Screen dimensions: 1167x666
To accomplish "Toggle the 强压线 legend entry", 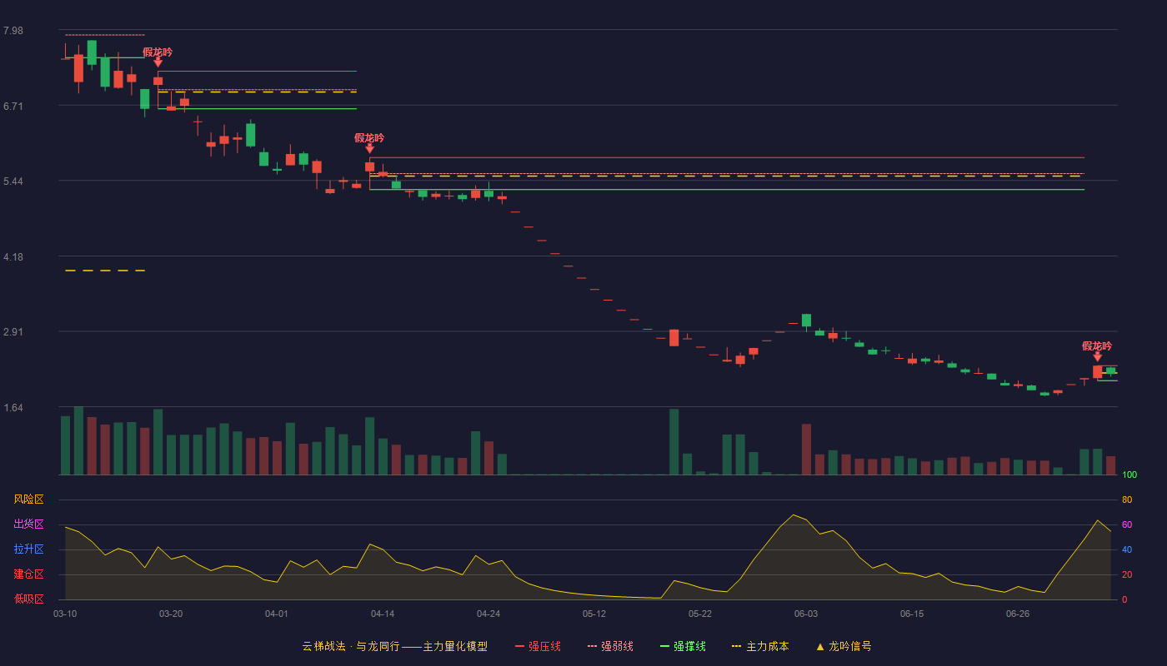I will click(x=538, y=646).
